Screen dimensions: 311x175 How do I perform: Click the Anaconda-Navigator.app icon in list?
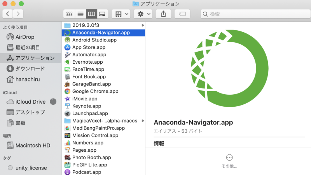tap(67, 33)
